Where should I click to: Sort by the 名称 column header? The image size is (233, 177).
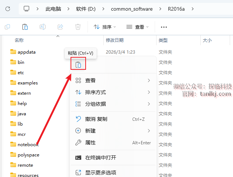tap(19, 40)
